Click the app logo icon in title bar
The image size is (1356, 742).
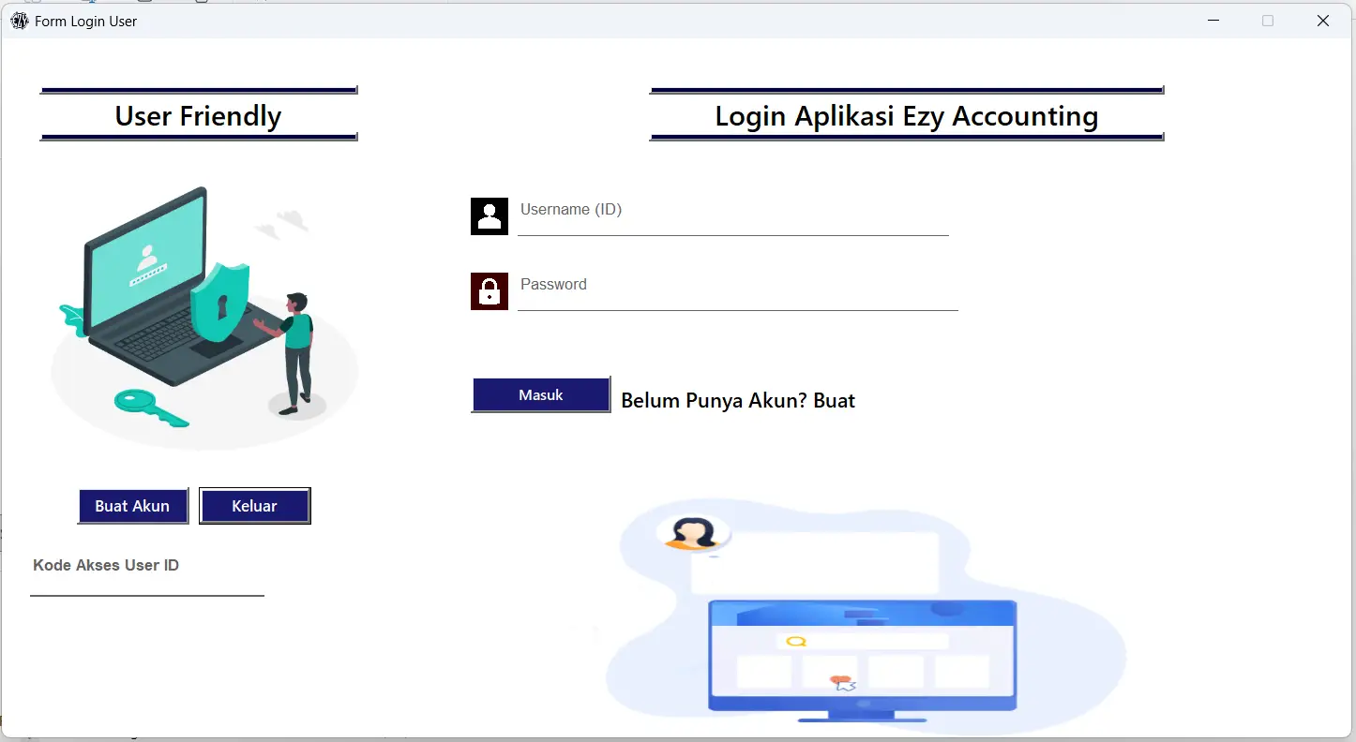[x=20, y=21]
